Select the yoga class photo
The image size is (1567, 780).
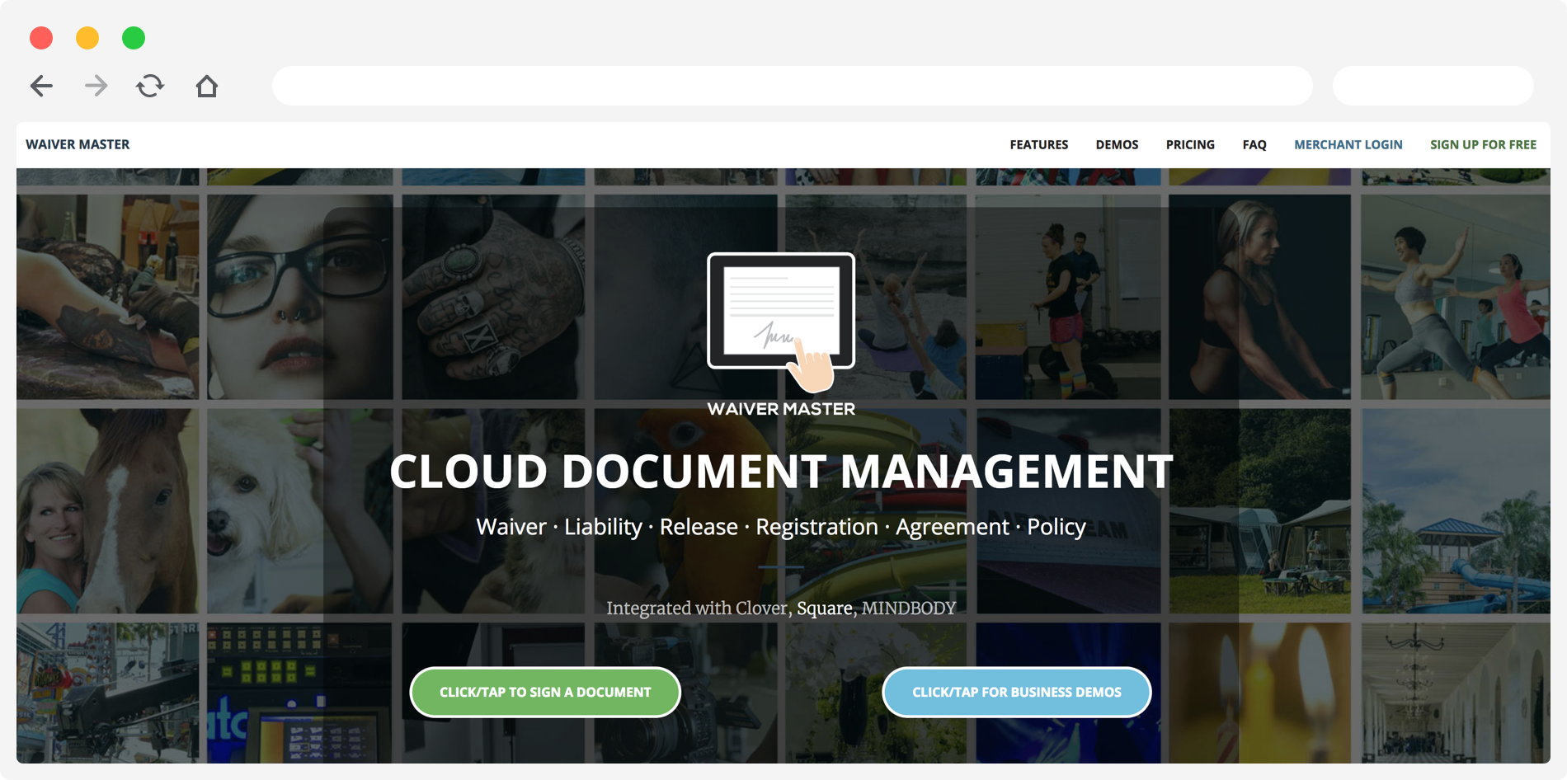(1456, 297)
